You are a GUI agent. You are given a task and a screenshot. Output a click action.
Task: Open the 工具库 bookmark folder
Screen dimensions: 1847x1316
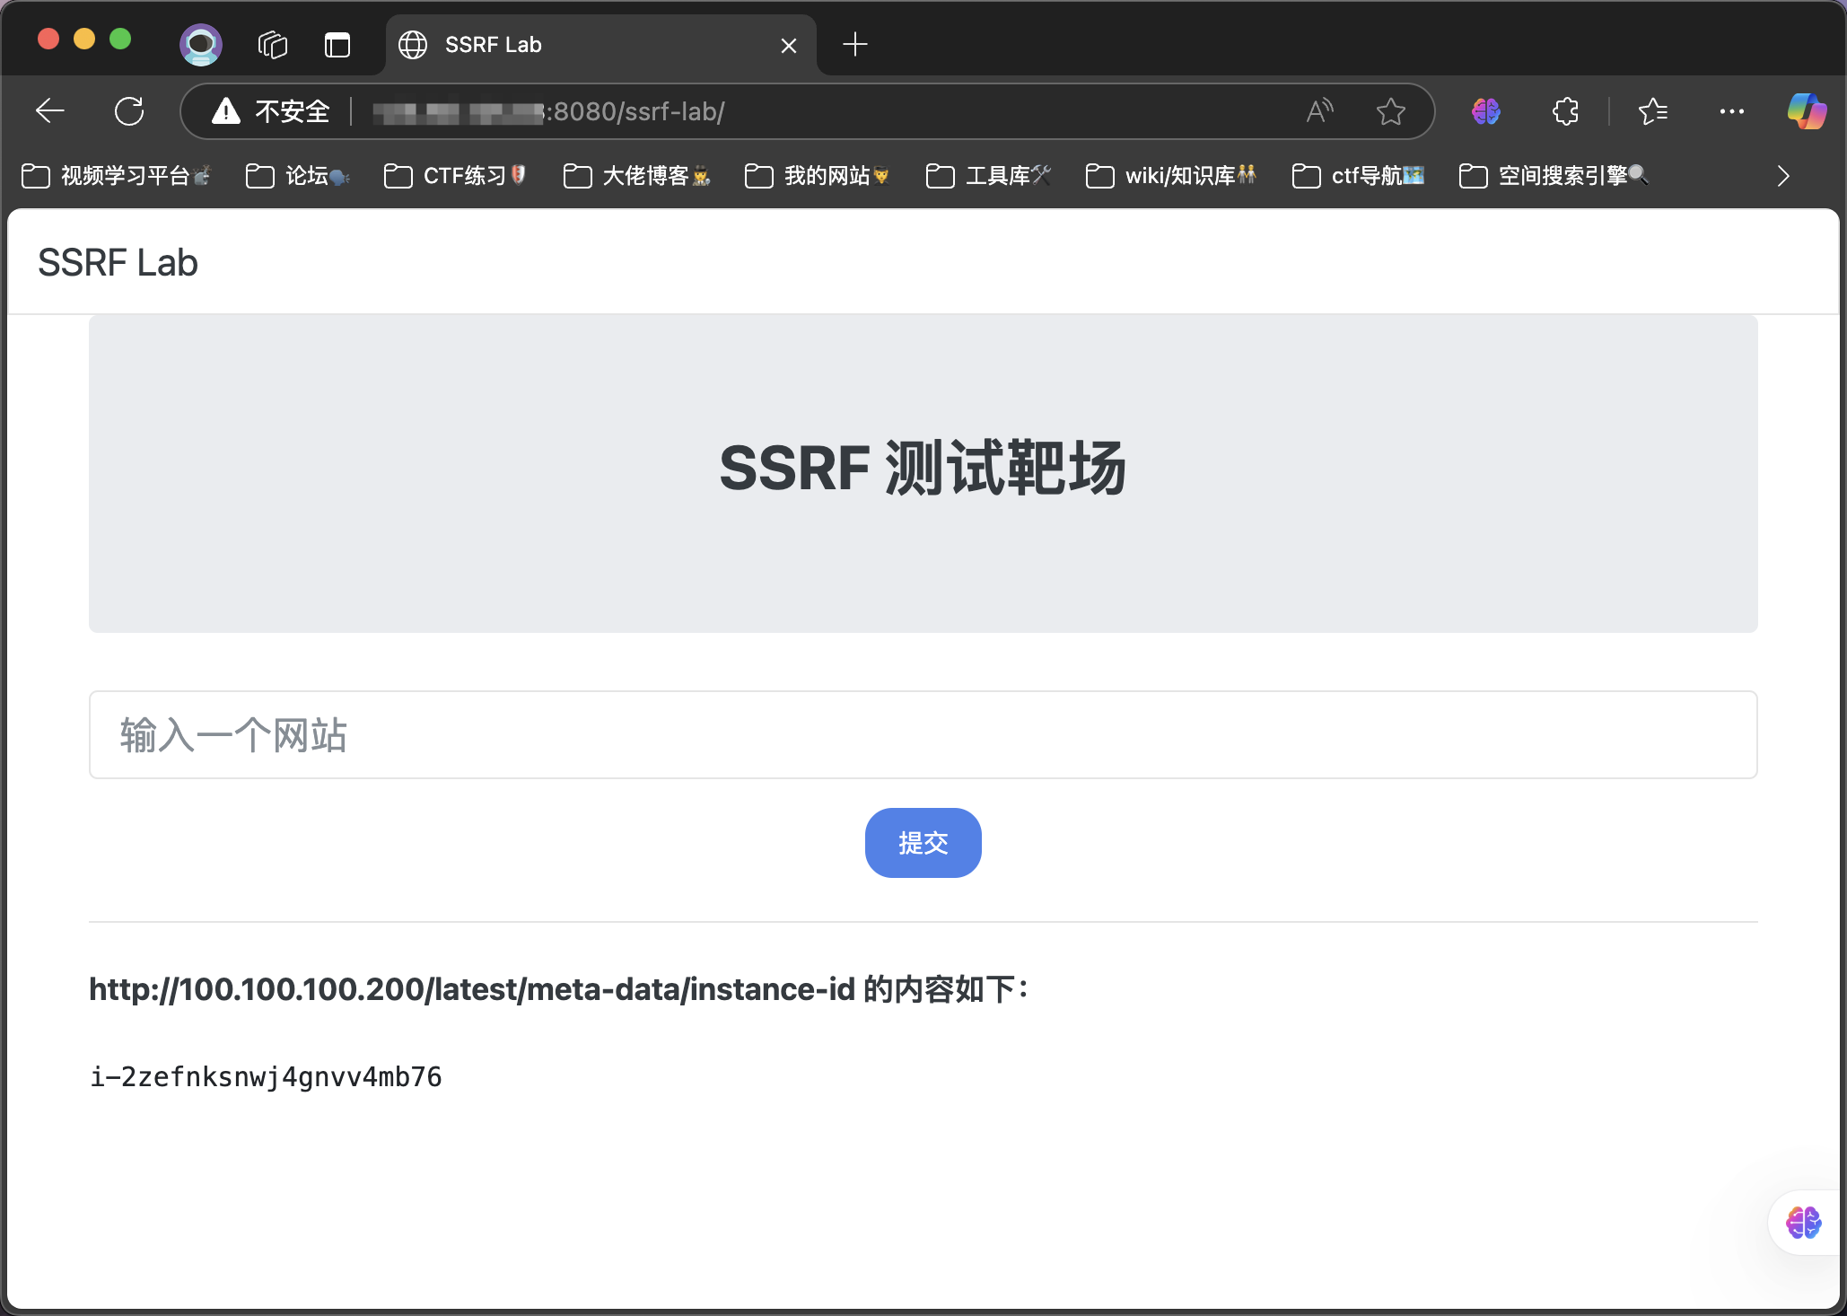(x=988, y=176)
